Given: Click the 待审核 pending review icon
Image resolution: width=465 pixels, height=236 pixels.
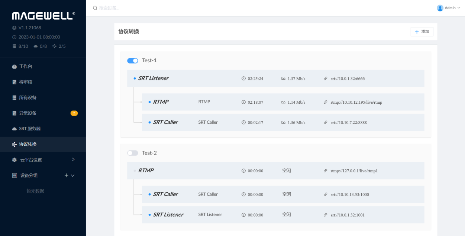Looking at the screenshot, I should coord(14,82).
